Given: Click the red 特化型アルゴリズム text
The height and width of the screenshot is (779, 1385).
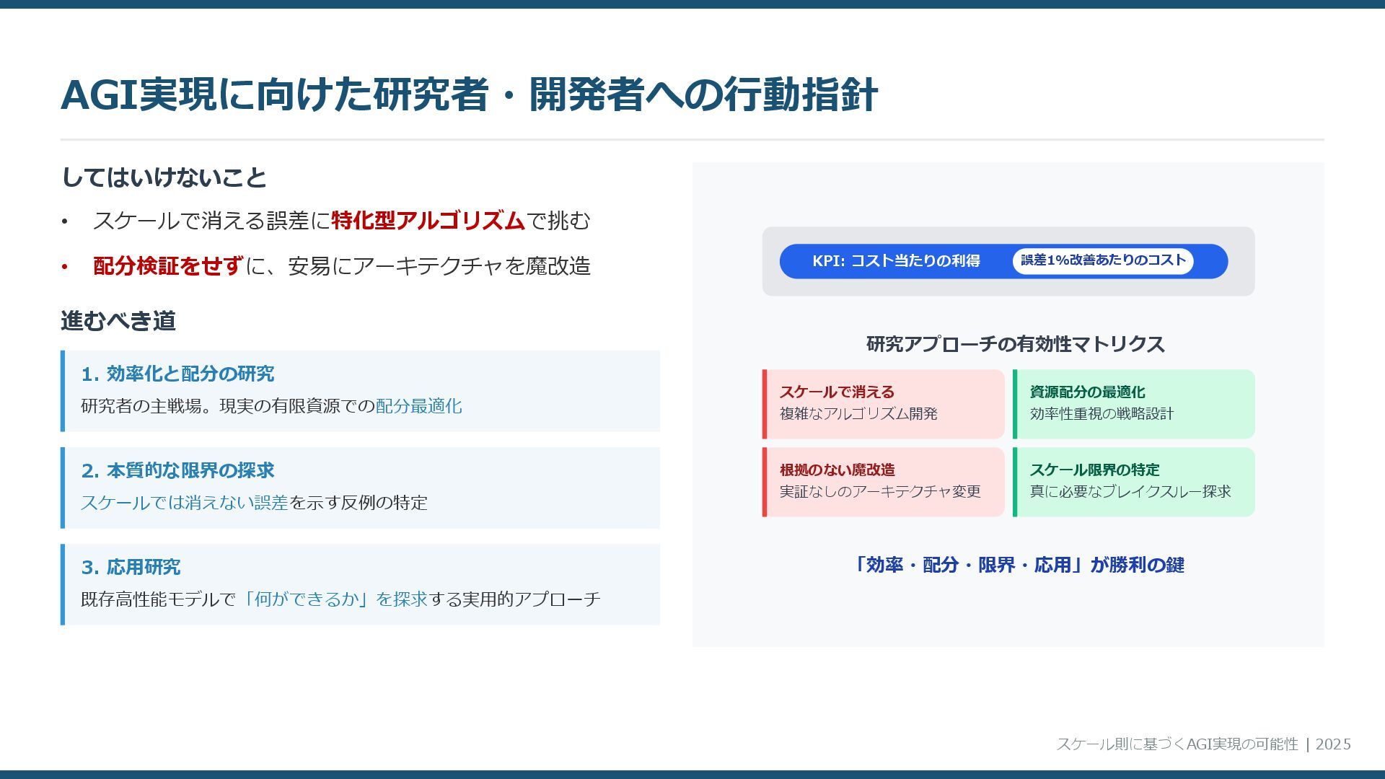Looking at the screenshot, I should point(428,221).
